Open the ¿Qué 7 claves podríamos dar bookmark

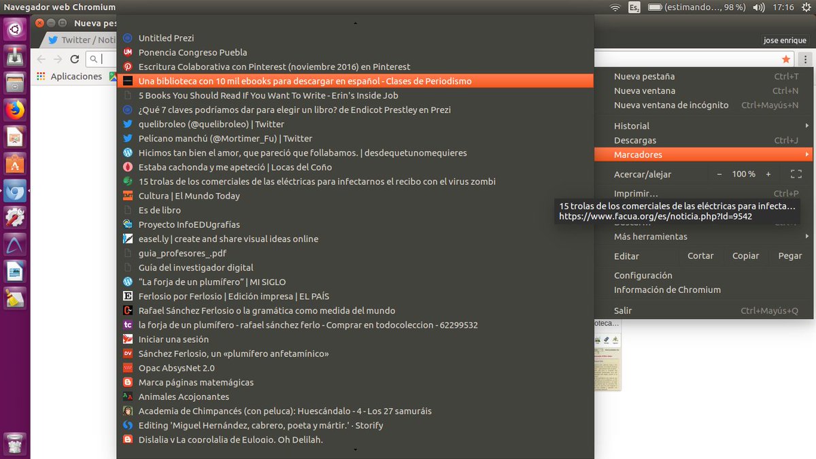(355, 109)
